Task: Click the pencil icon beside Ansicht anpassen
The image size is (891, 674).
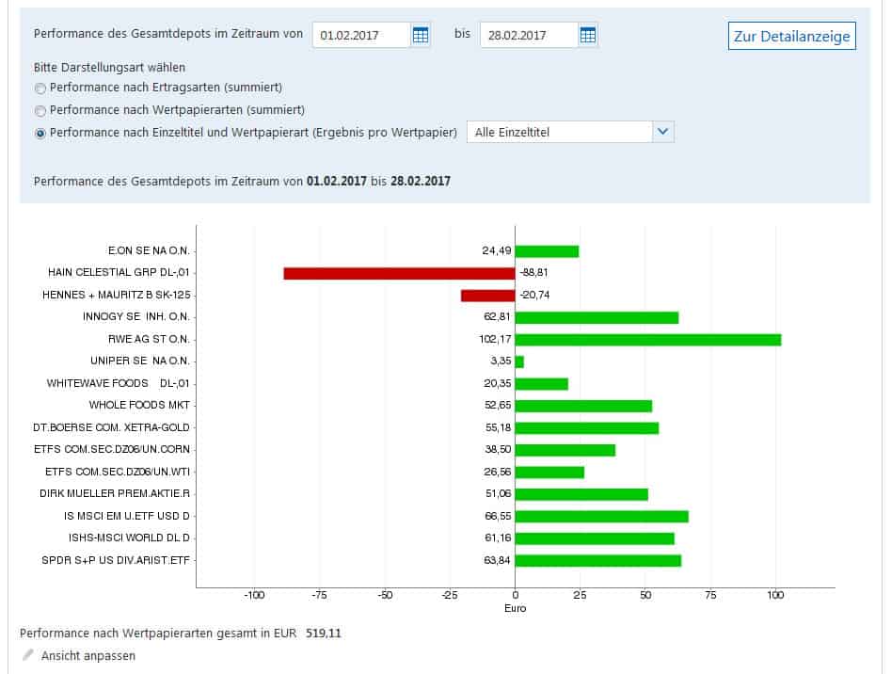Action: 27,655
